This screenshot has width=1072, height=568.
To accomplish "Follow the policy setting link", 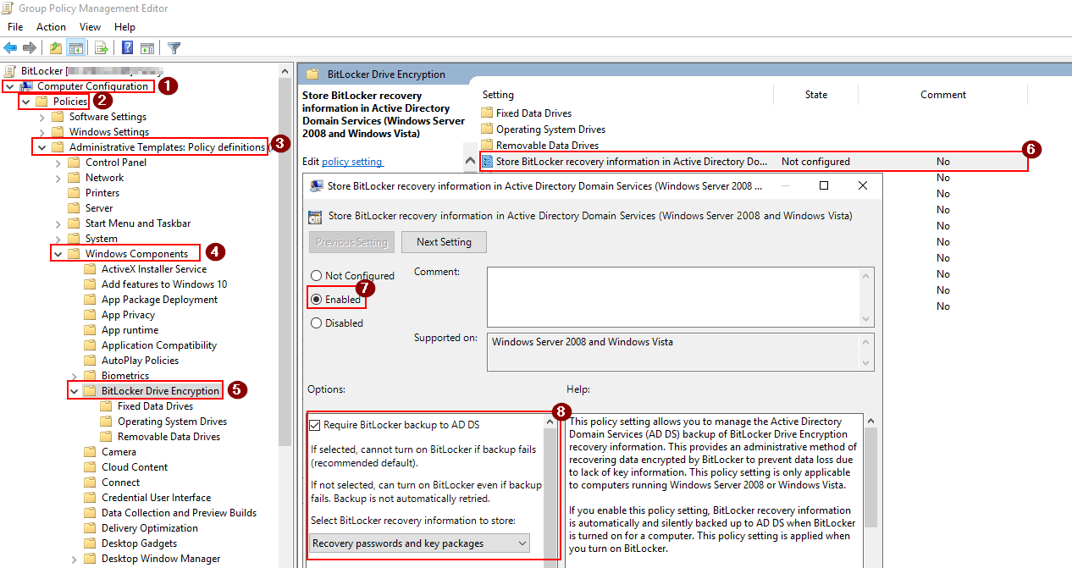I will pos(352,161).
